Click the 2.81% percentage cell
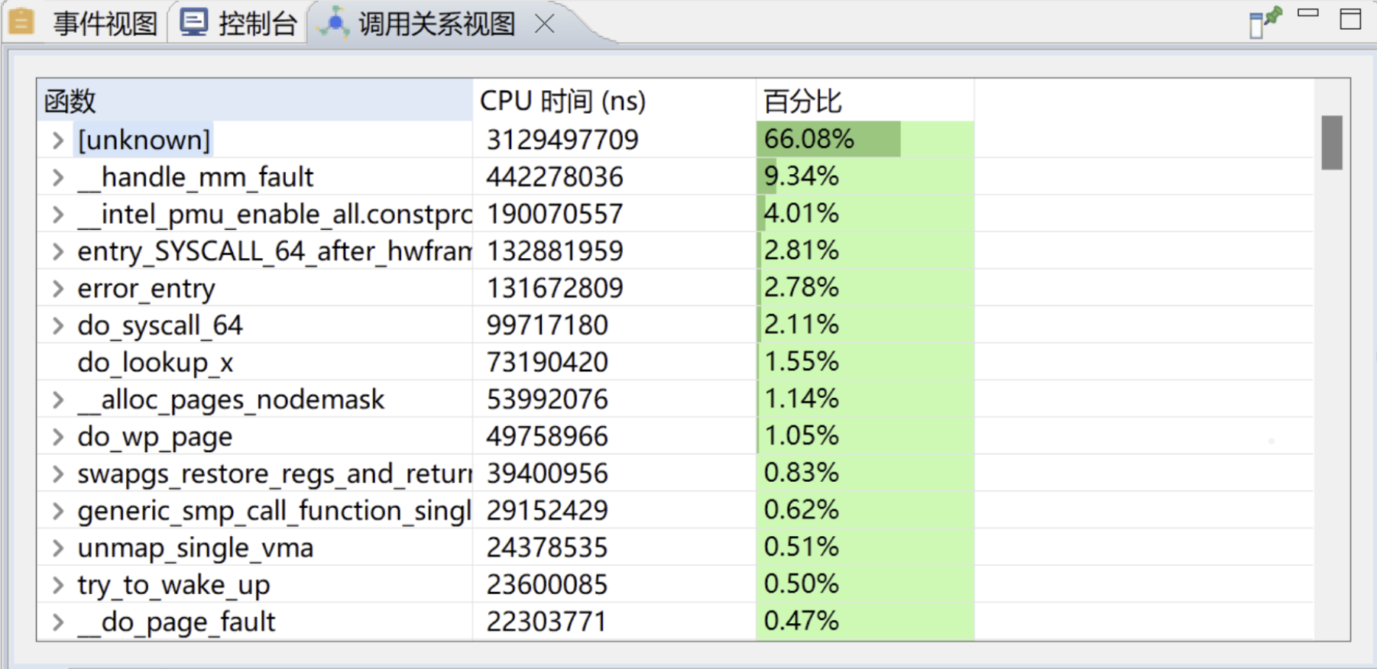This screenshot has width=1377, height=669. (865, 250)
